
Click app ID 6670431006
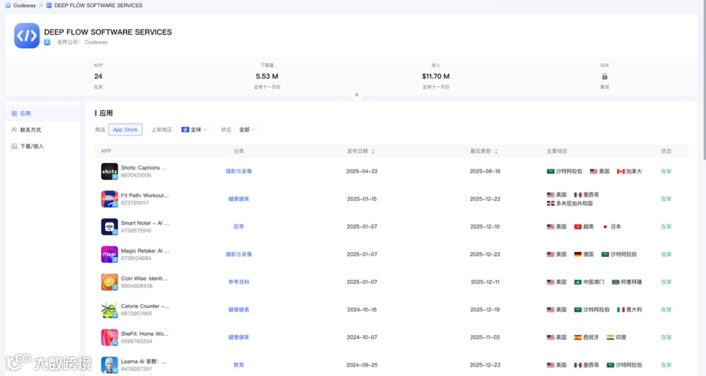tap(136, 175)
